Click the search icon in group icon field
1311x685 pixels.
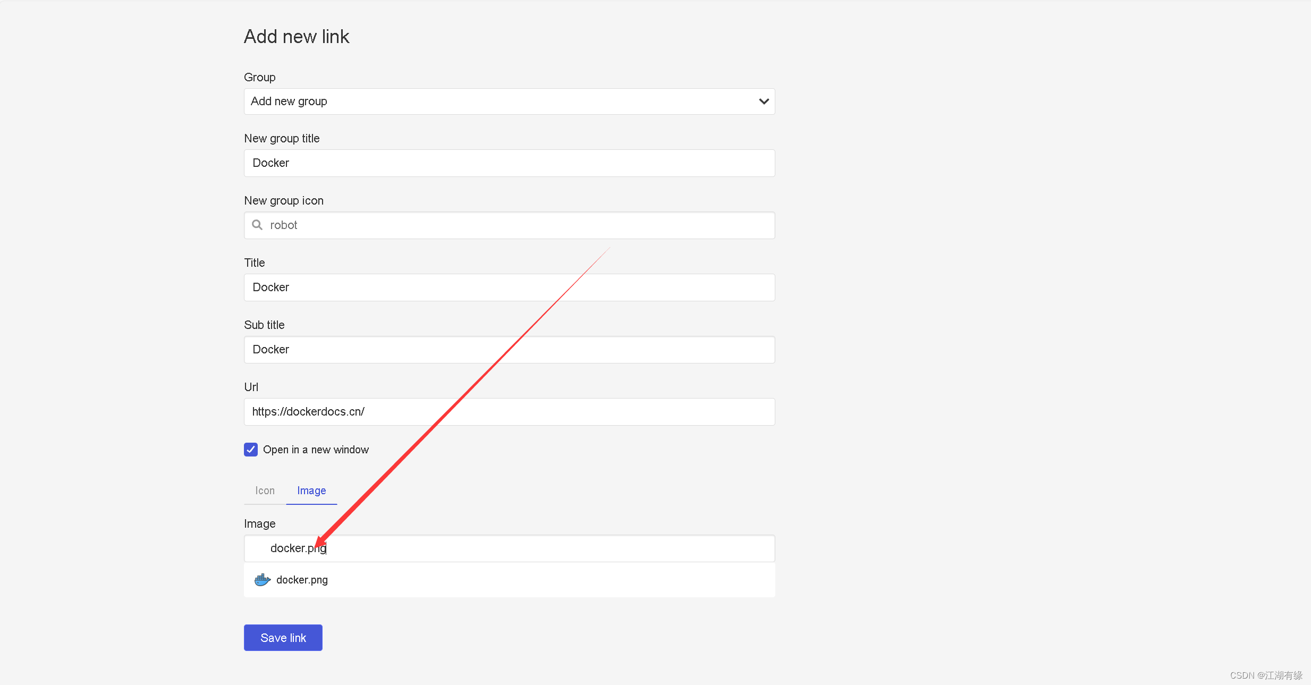[258, 225]
